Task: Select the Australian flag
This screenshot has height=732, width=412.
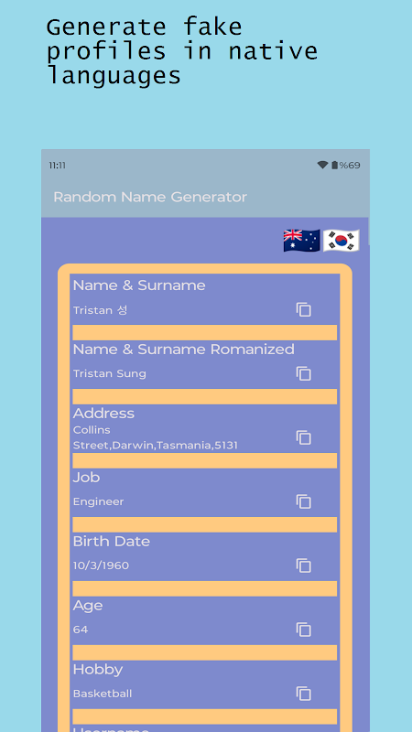Action: (302, 241)
